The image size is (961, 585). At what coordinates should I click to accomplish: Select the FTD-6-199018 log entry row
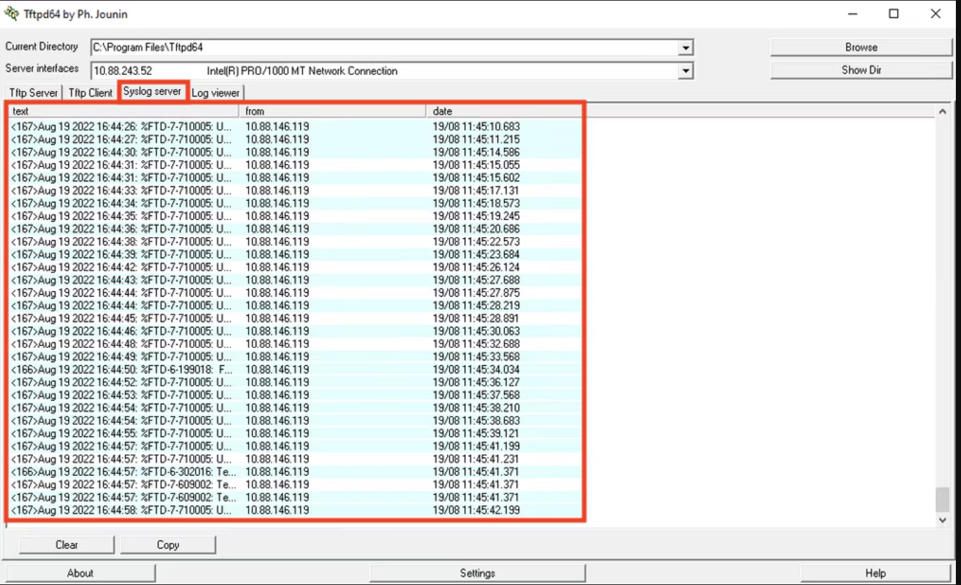pyautogui.click(x=122, y=370)
